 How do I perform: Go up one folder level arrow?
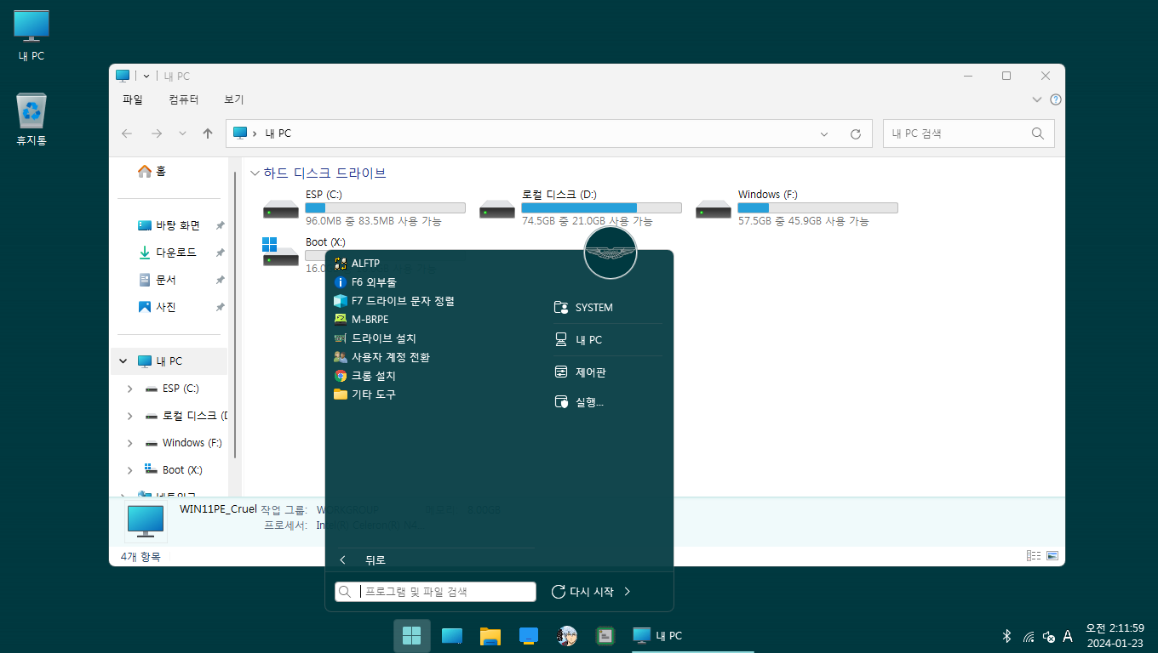(x=208, y=133)
